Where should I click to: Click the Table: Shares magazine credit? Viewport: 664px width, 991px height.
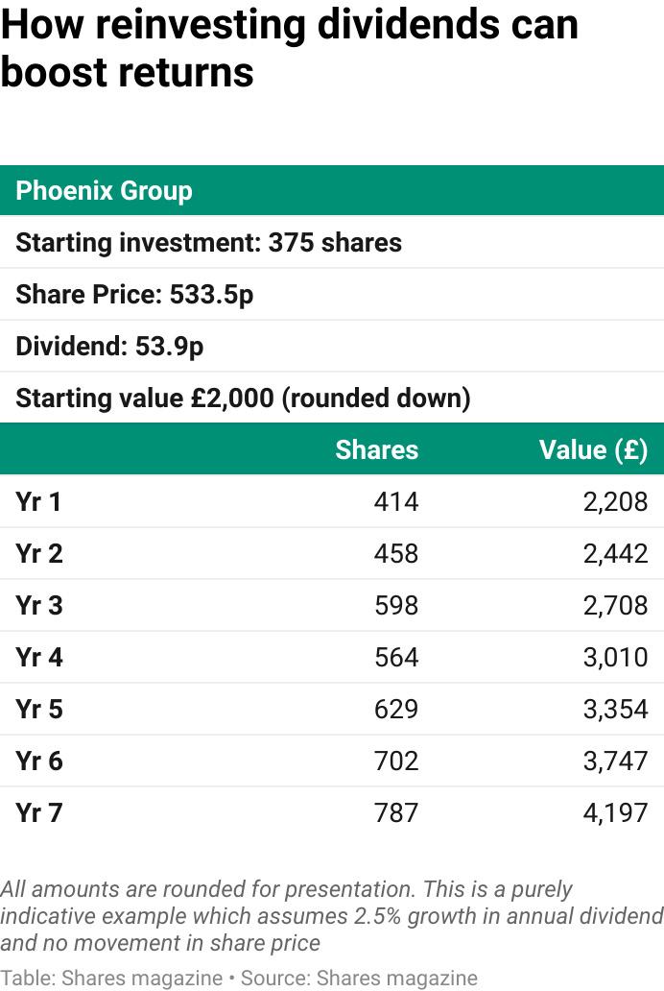(111, 978)
